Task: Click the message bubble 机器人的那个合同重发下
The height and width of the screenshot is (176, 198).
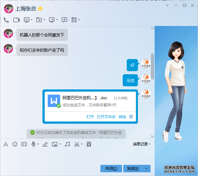Action: (42, 35)
